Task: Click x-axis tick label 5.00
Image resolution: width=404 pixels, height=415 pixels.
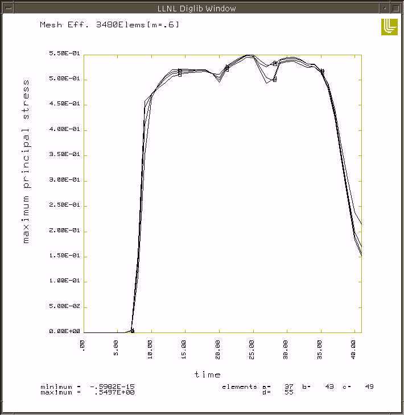Action: point(116,348)
